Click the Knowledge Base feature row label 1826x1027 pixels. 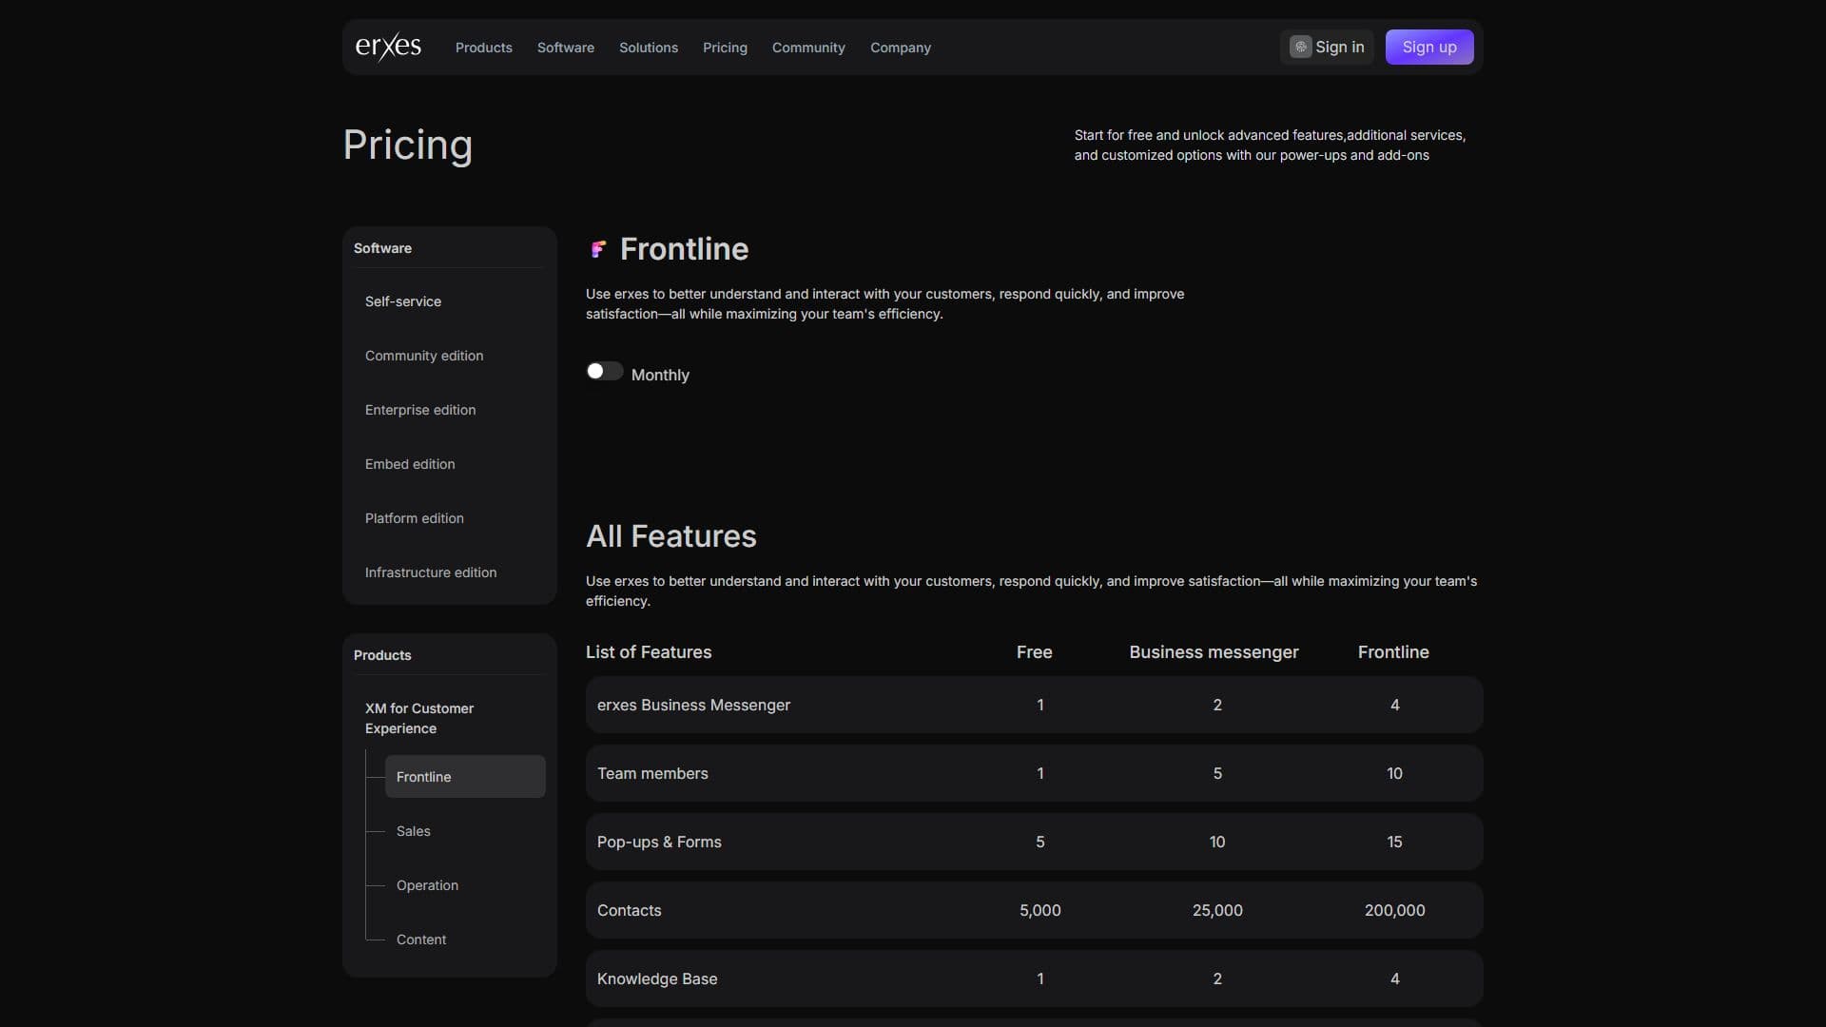(x=657, y=979)
